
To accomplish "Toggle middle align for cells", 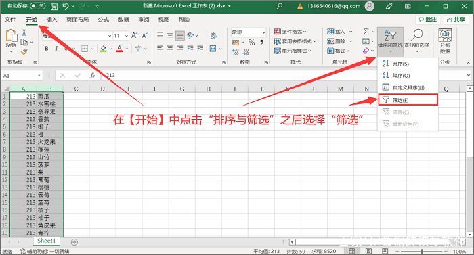I will (x=170, y=35).
